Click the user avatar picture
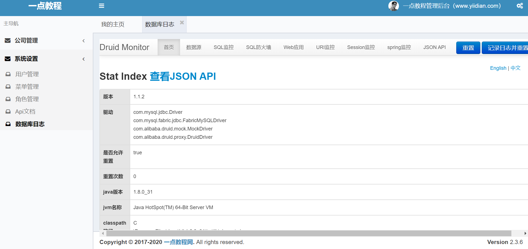 click(x=393, y=6)
